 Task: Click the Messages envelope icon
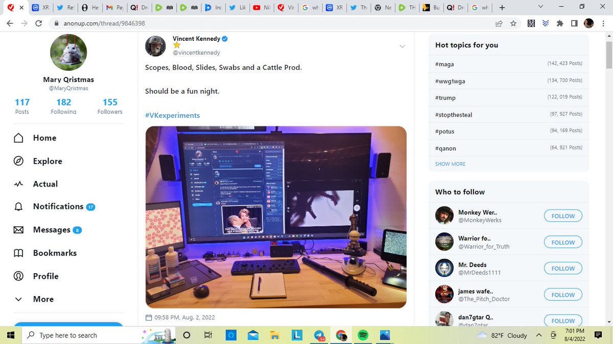19,230
